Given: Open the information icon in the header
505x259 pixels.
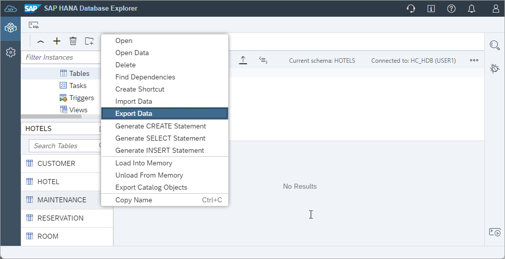Looking at the screenshot, I should click(x=431, y=9).
